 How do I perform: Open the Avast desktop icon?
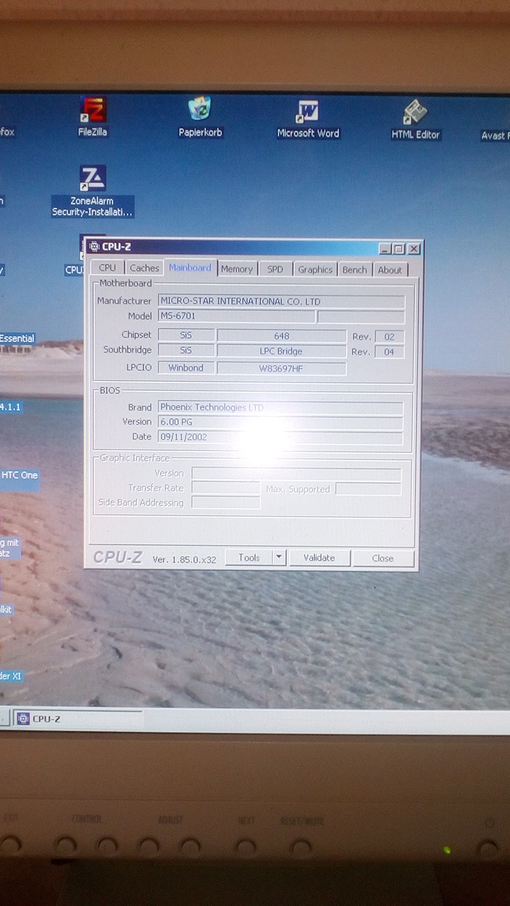[494, 135]
